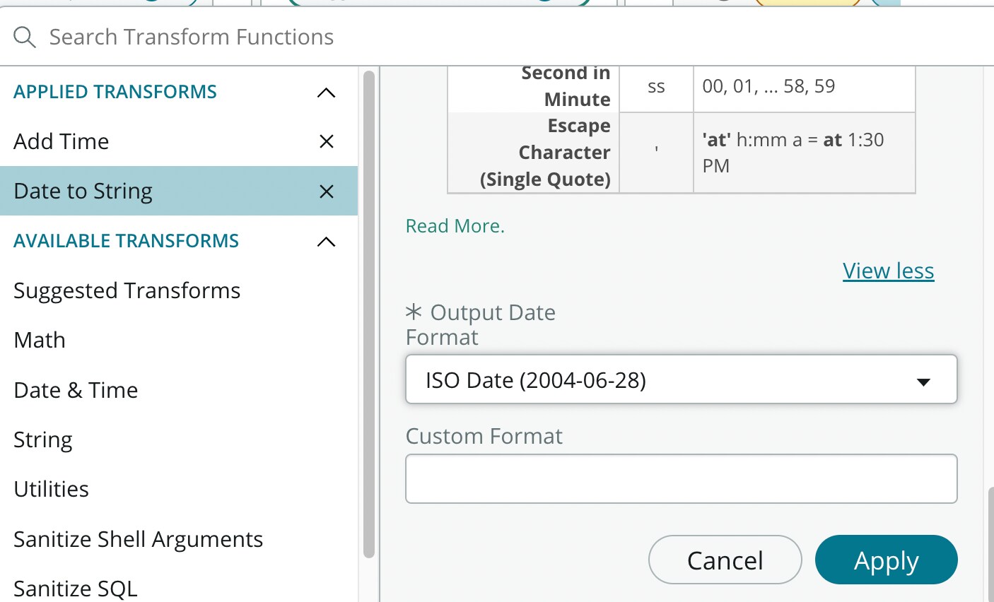Apply the transform settings
Viewport: 994px width, 602px height.
[886, 560]
